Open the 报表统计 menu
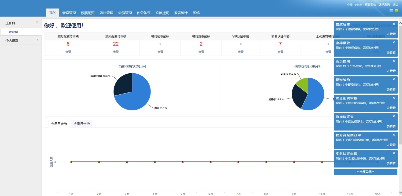 (x=181, y=13)
